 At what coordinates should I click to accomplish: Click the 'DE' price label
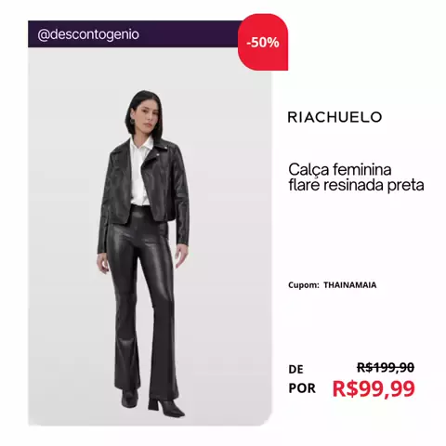pos(295,369)
